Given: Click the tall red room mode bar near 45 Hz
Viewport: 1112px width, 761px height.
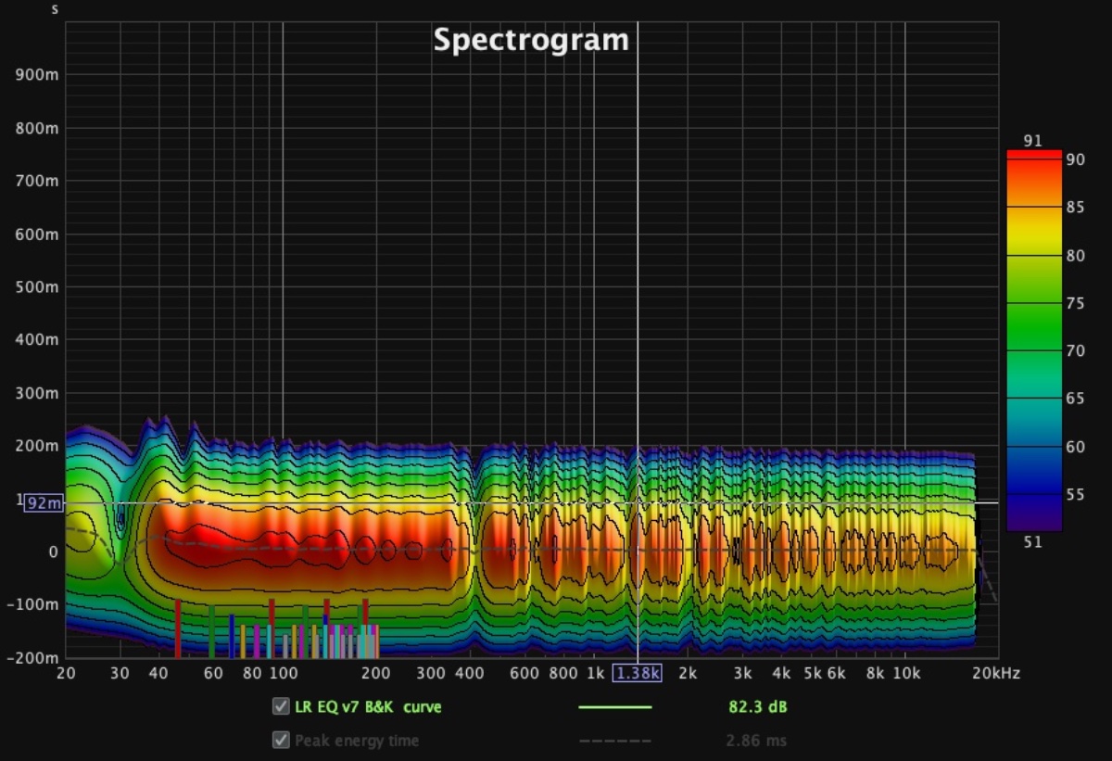Looking at the screenshot, I should point(178,628).
